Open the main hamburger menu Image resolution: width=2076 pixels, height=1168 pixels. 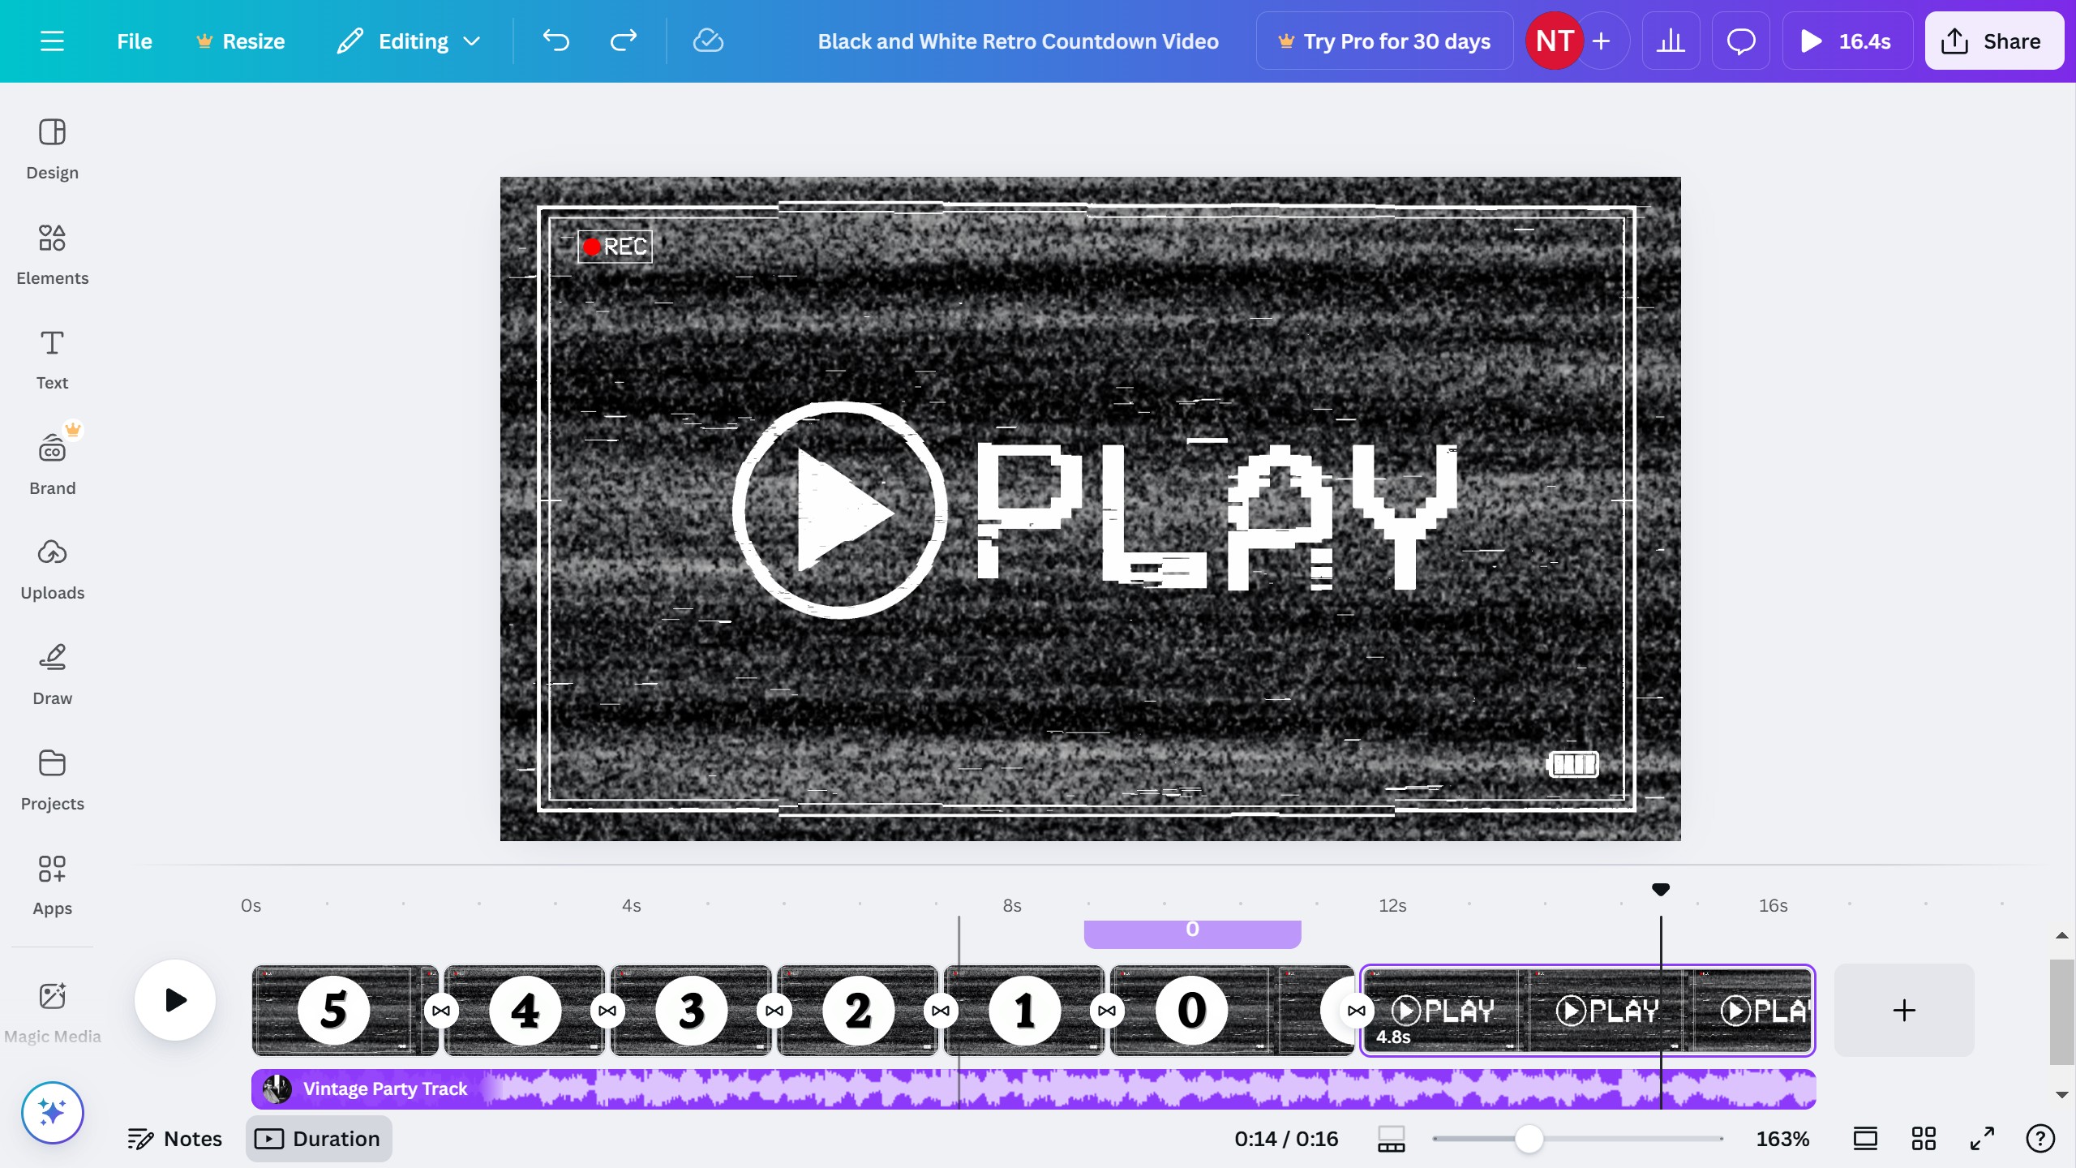click(52, 41)
